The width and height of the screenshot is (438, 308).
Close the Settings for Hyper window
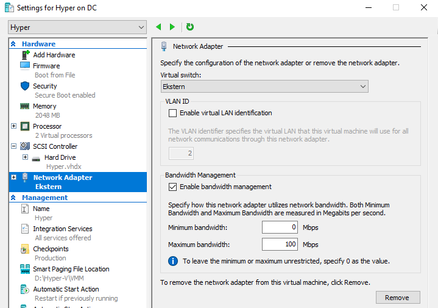click(x=424, y=7)
